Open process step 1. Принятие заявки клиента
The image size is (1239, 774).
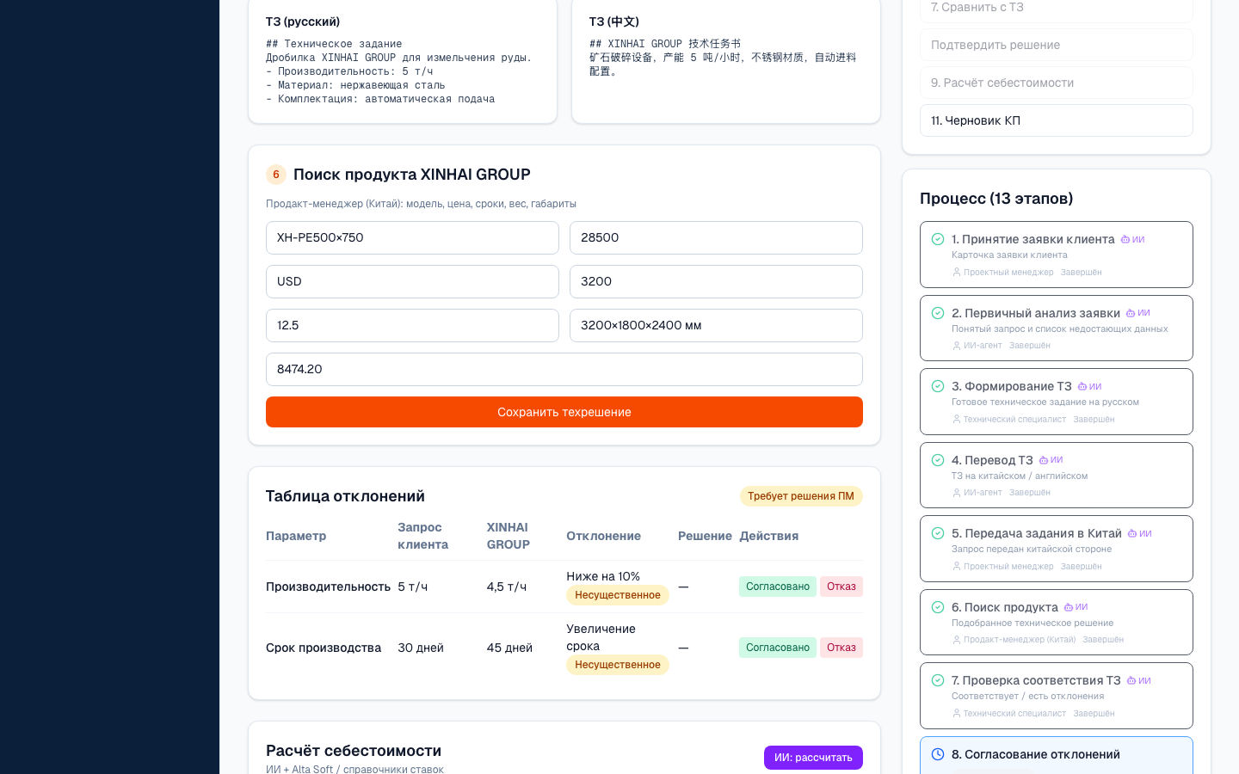pos(1057,255)
